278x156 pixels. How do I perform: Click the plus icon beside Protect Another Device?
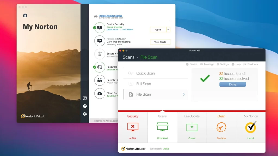pyautogui.click(x=96, y=17)
